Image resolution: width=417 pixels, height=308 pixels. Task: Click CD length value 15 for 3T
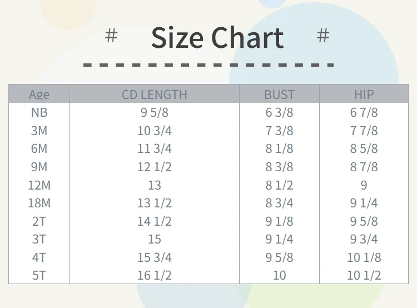point(155,239)
